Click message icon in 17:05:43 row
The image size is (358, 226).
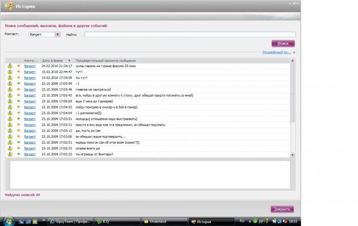pos(10,96)
